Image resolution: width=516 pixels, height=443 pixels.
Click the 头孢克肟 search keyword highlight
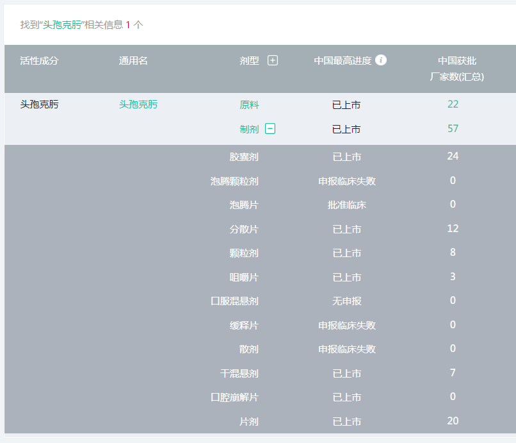coord(62,25)
